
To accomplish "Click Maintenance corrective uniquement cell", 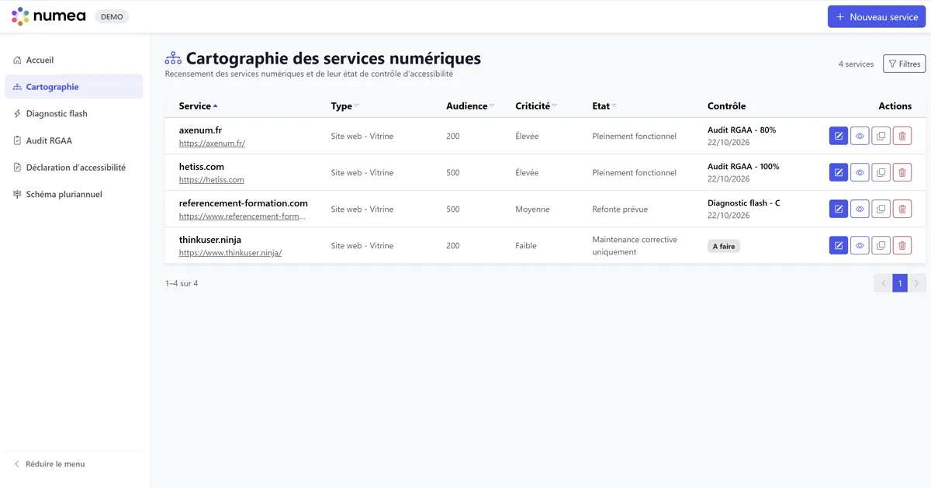I will click(x=635, y=246).
